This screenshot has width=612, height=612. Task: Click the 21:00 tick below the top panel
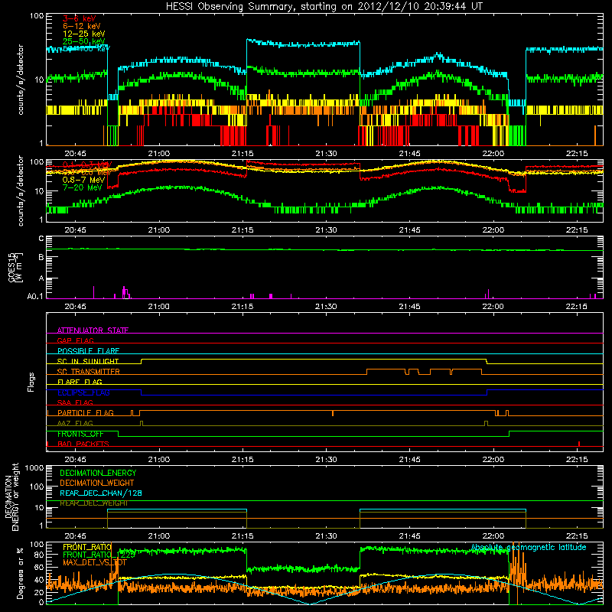pos(159,154)
